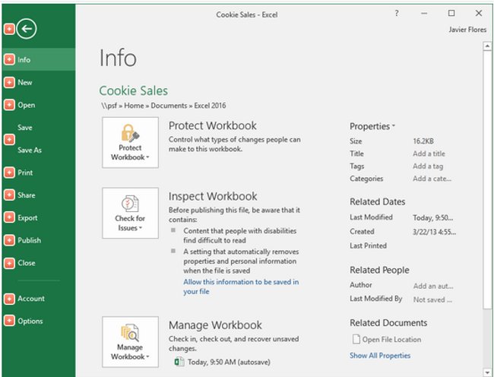Viewport: 494px width, 377px height.
Task: Choose Save As in the sidebar
Action: point(30,150)
